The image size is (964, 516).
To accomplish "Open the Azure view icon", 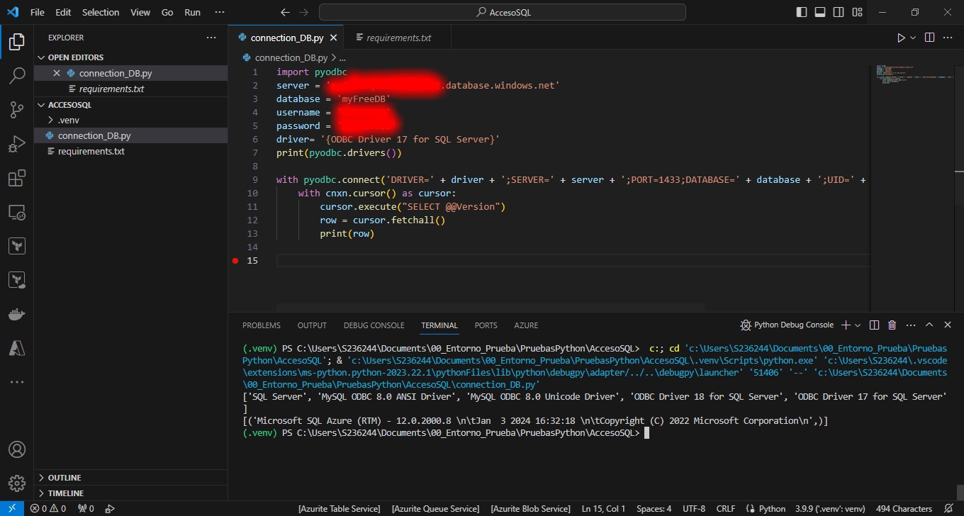I will 17,348.
